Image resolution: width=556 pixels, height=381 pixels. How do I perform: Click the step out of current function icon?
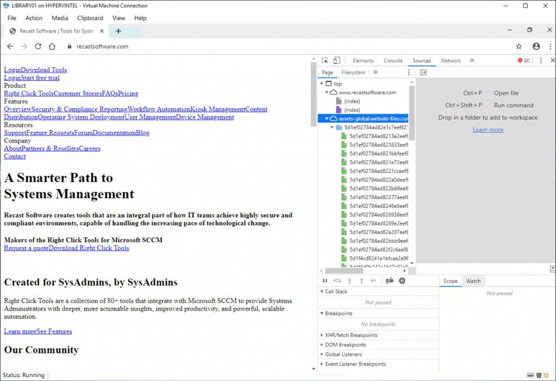(x=362, y=280)
